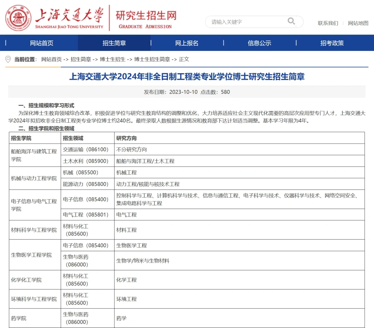Click research direction cell 药学
The image size is (374, 328).
coord(240,318)
